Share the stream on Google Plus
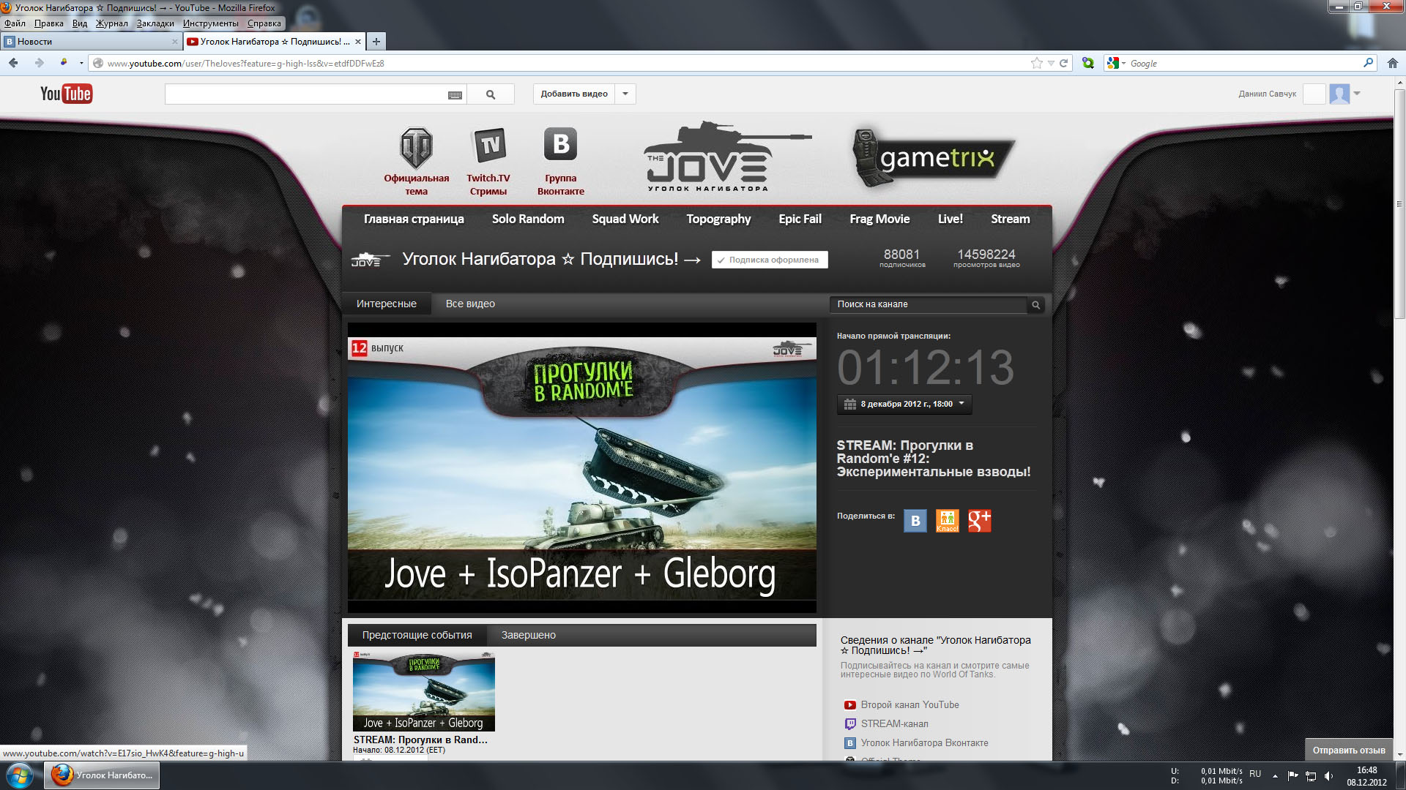This screenshot has height=790, width=1406. coord(979,521)
